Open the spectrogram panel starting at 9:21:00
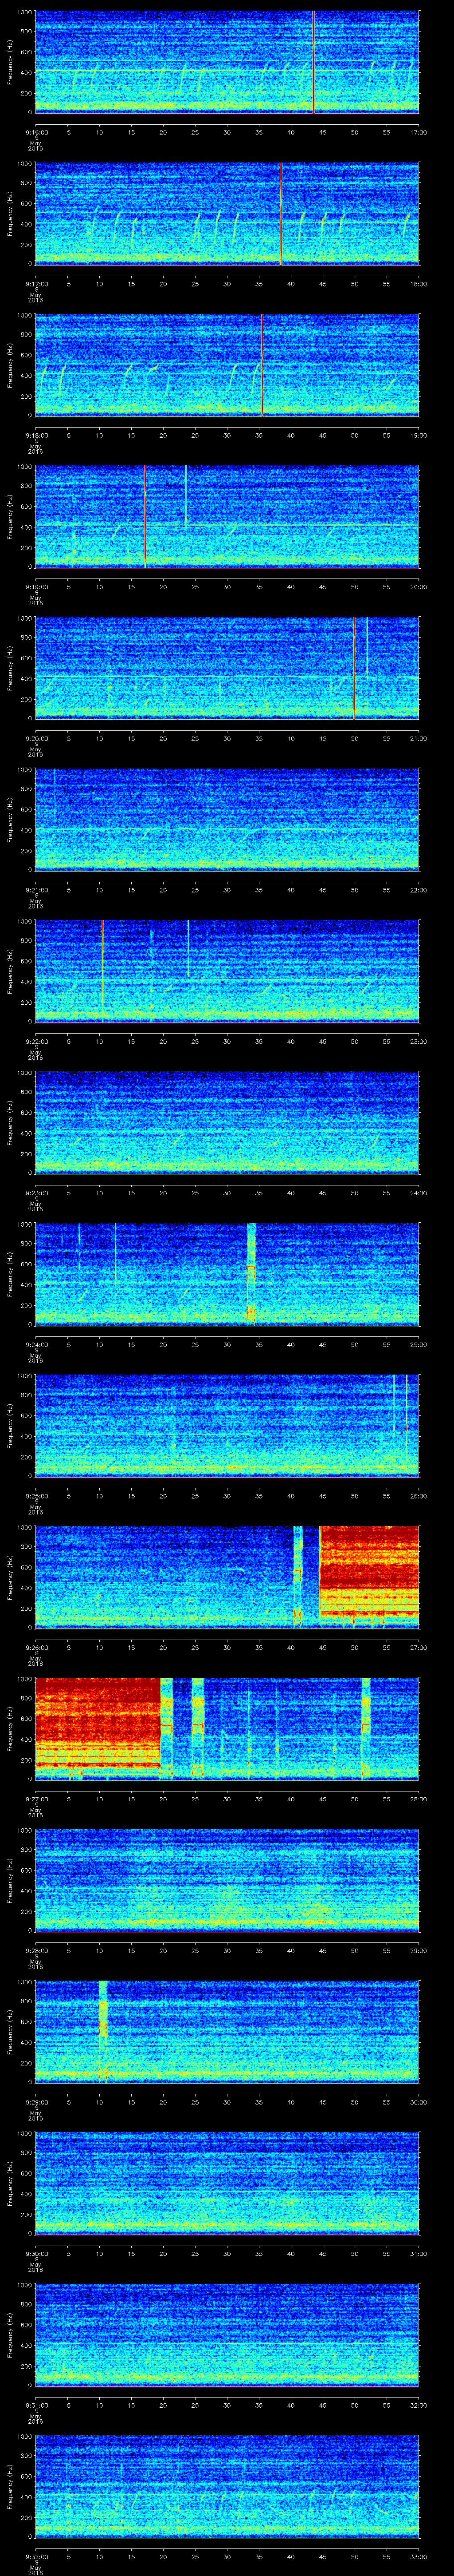Viewport: 454px width, 2576px height. (x=227, y=820)
